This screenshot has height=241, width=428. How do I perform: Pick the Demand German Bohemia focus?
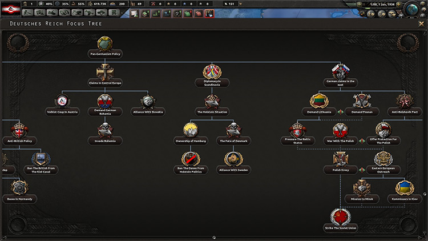coord(105,105)
